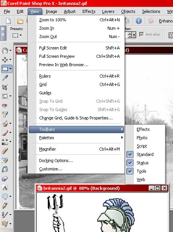Expand the Lighten/Darken flyout arrow
Viewport: 173px width, 232px height.
(10, 142)
